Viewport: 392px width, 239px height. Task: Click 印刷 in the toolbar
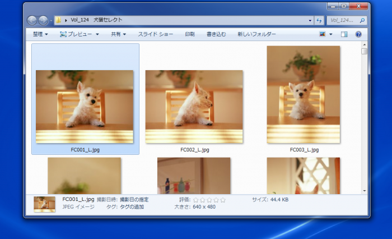tap(190, 34)
